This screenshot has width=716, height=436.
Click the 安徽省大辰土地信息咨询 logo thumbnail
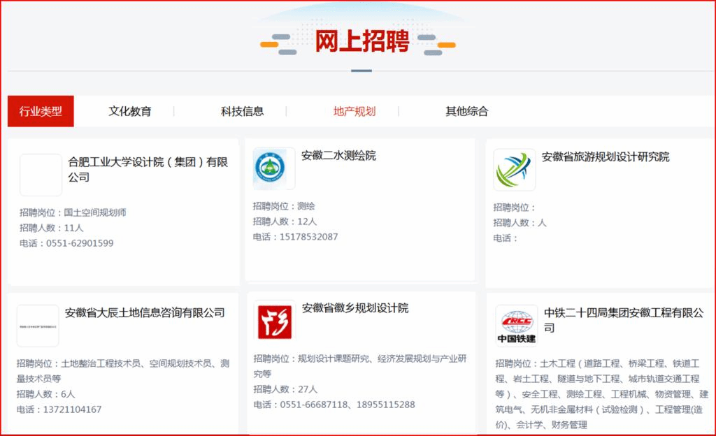(x=38, y=326)
